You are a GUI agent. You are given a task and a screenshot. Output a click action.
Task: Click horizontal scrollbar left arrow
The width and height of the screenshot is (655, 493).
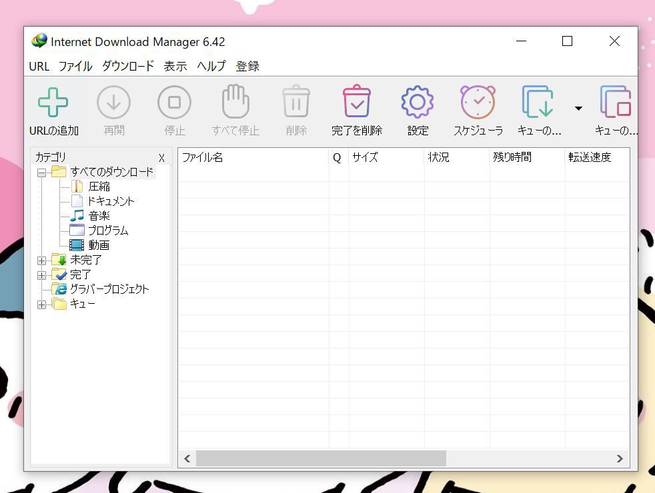187,459
